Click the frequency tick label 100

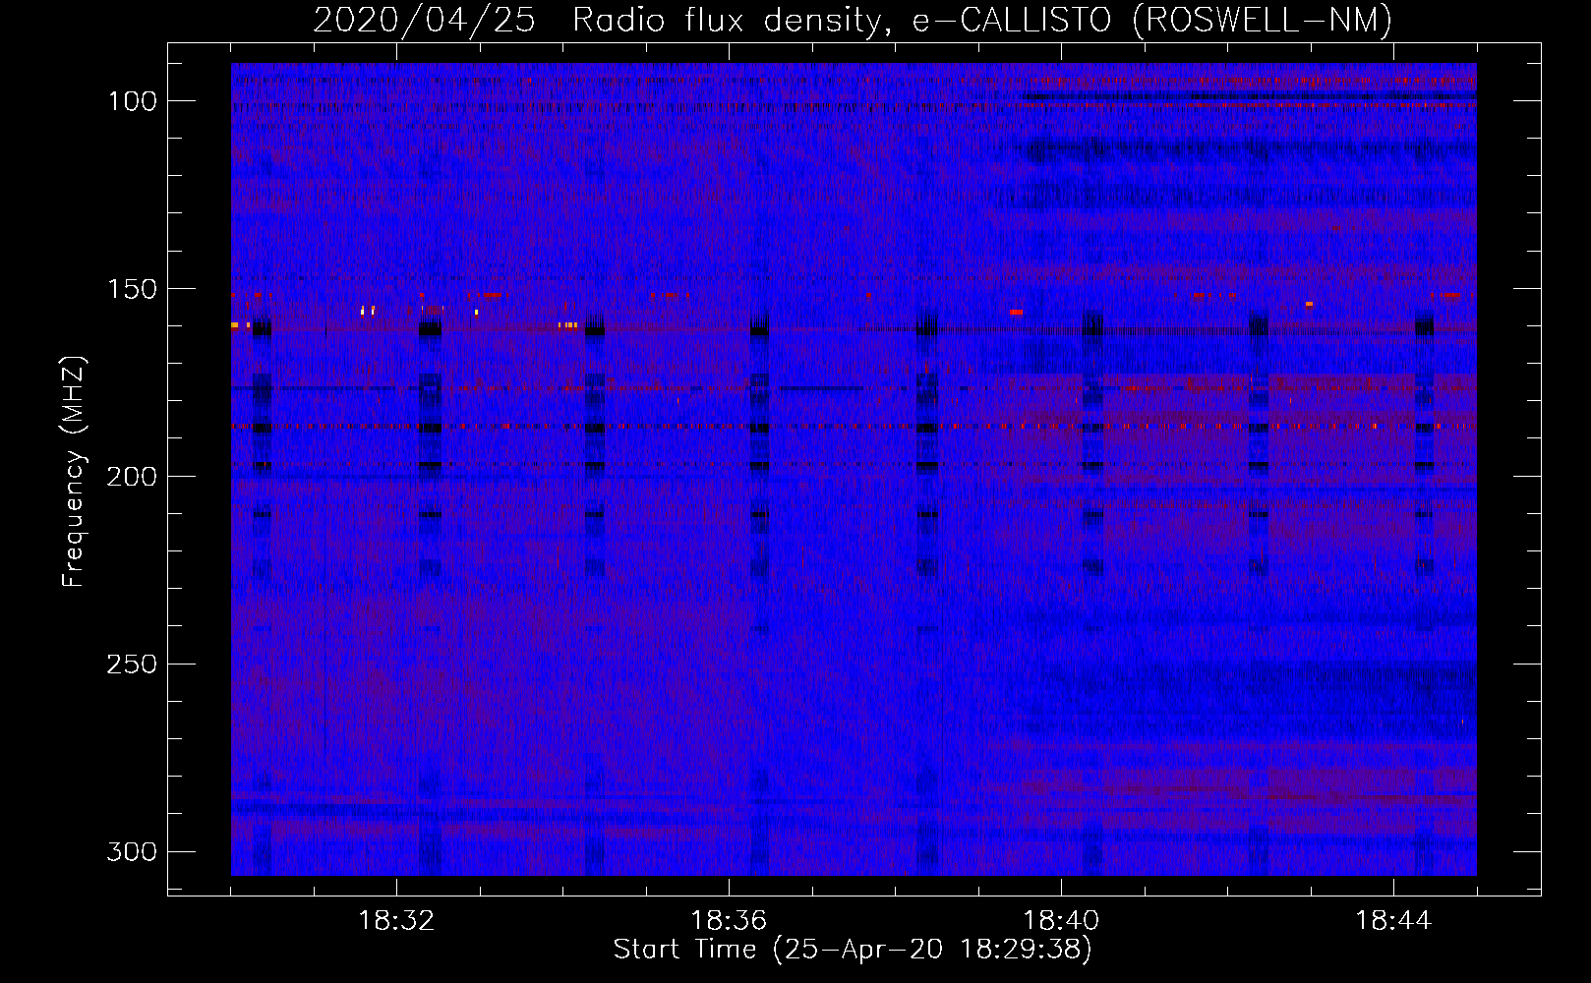tap(132, 101)
